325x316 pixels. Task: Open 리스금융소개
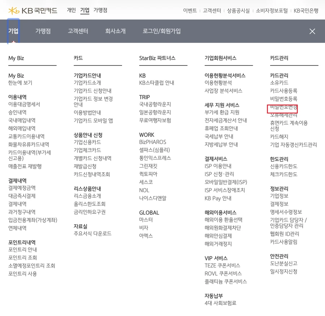(87, 196)
